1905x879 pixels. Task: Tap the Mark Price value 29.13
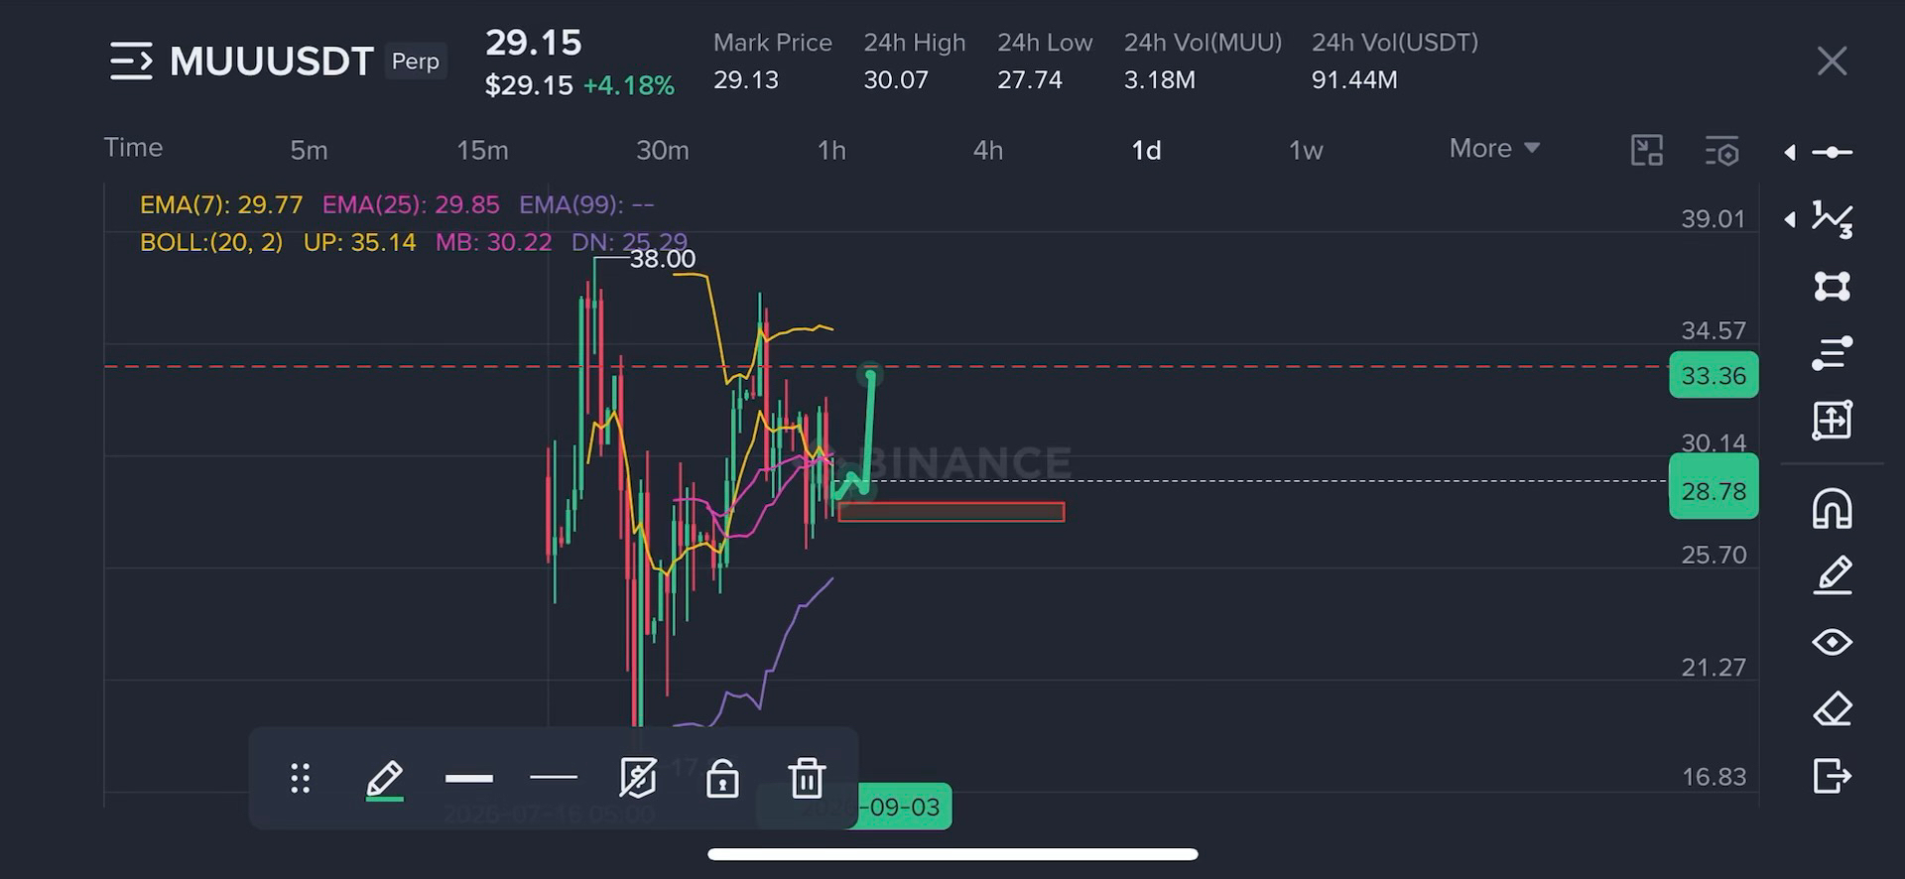[x=746, y=80]
